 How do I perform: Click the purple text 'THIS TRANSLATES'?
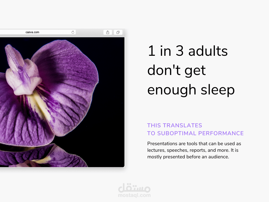click(175, 125)
